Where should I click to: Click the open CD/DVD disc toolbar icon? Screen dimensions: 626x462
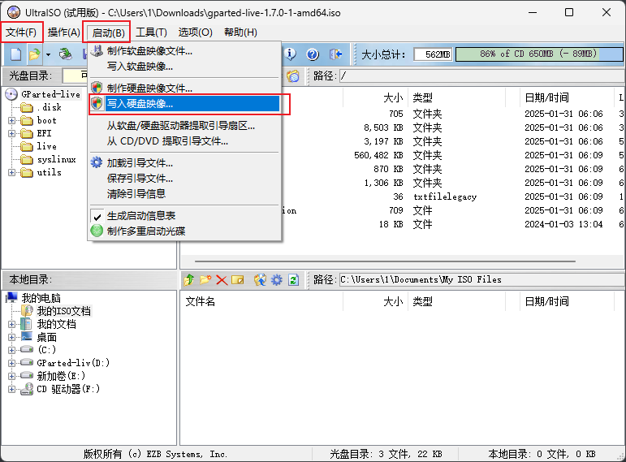[65, 54]
